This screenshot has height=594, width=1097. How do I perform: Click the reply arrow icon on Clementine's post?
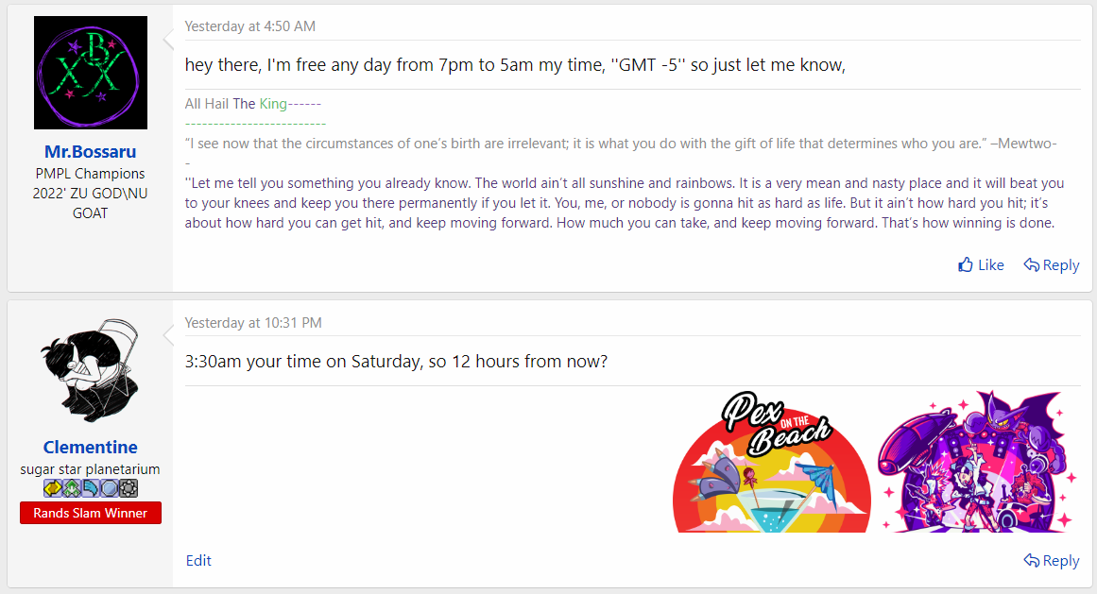pyautogui.click(x=1032, y=561)
